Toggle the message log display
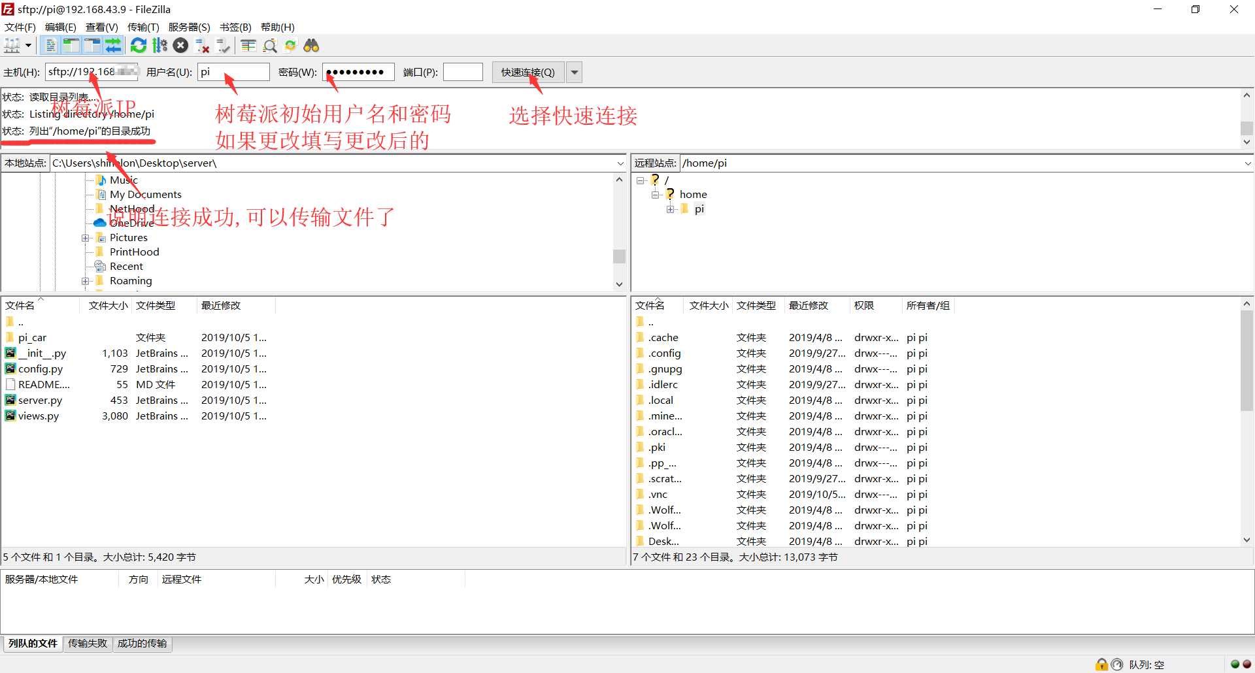 (x=50, y=46)
